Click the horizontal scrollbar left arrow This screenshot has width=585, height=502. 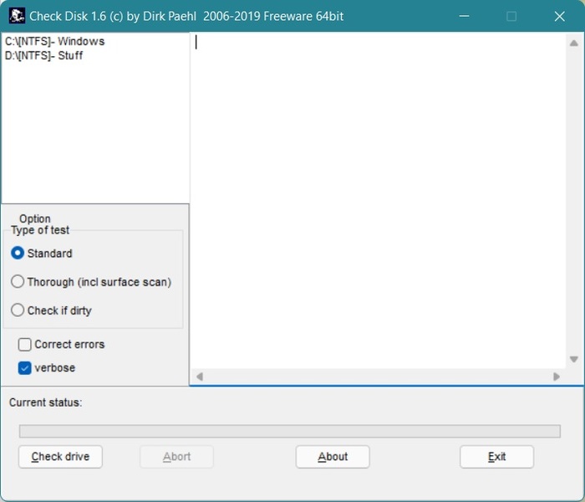(200, 377)
